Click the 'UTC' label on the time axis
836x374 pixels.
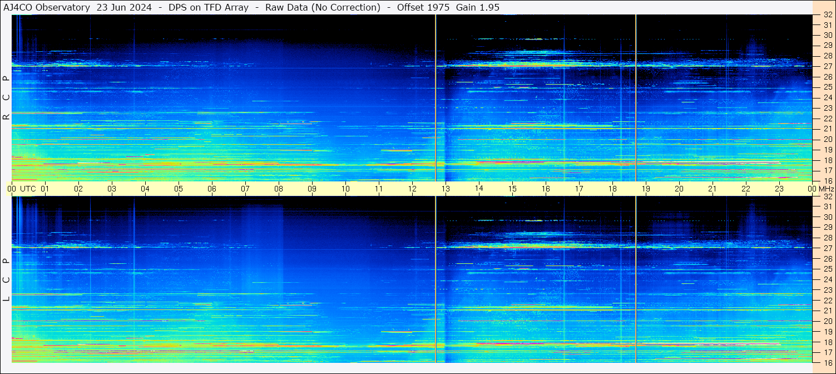[28, 189]
